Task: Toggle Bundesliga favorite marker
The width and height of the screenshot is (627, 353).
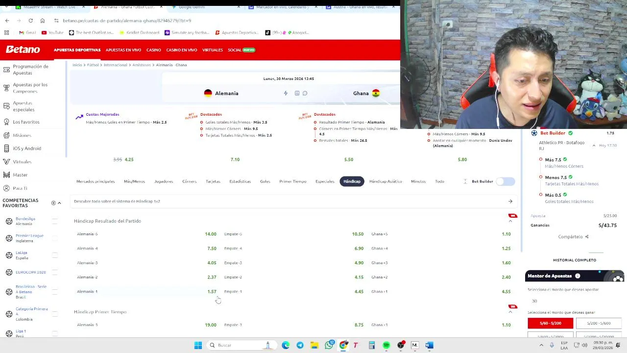Action: [x=55, y=221]
